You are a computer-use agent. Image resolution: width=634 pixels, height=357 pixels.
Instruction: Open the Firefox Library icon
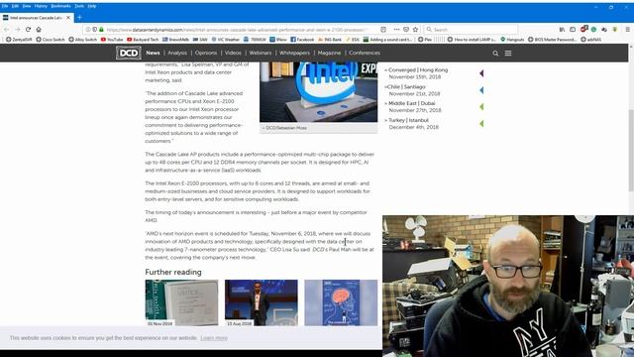point(562,30)
